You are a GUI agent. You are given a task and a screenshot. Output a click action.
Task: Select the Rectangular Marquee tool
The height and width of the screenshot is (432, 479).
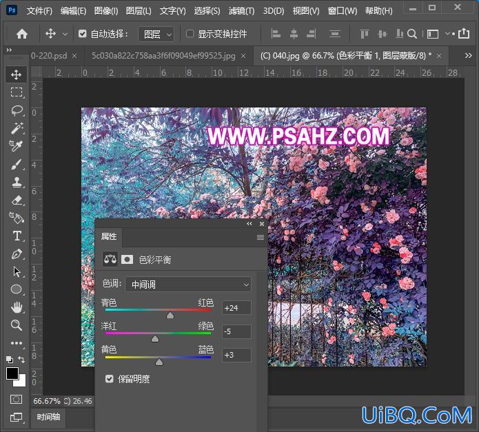(x=16, y=92)
